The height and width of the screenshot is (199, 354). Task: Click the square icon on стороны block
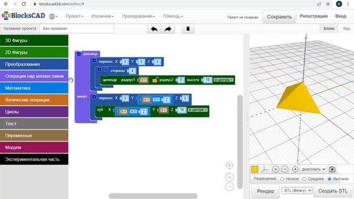click(x=100, y=70)
